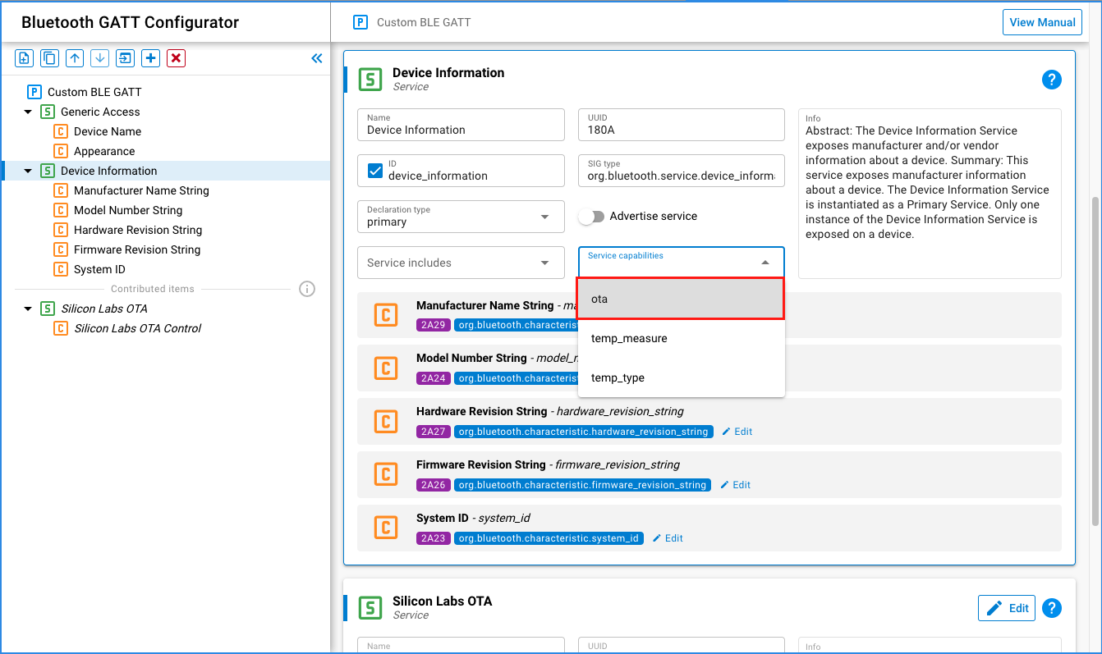
Task: Choose temp_measure from the capabilities list
Action: [x=629, y=338]
